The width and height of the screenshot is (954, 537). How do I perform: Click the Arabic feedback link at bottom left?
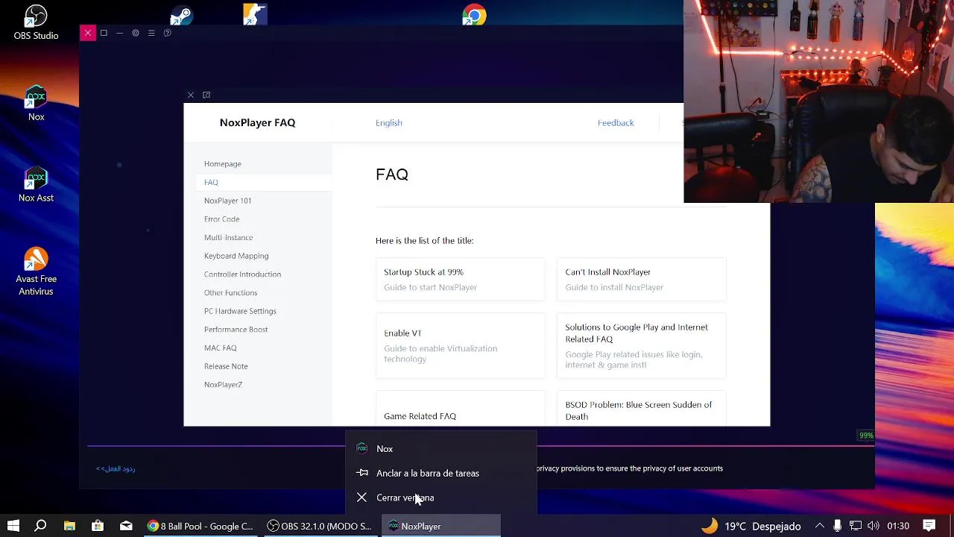[116, 468]
